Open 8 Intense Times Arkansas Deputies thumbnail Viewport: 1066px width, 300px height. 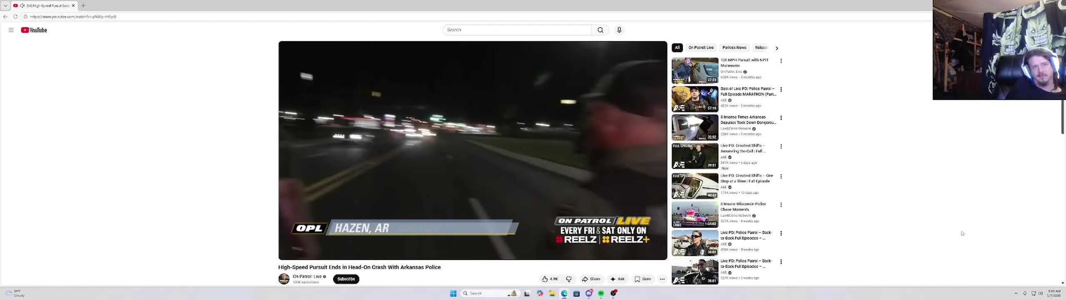(695, 127)
